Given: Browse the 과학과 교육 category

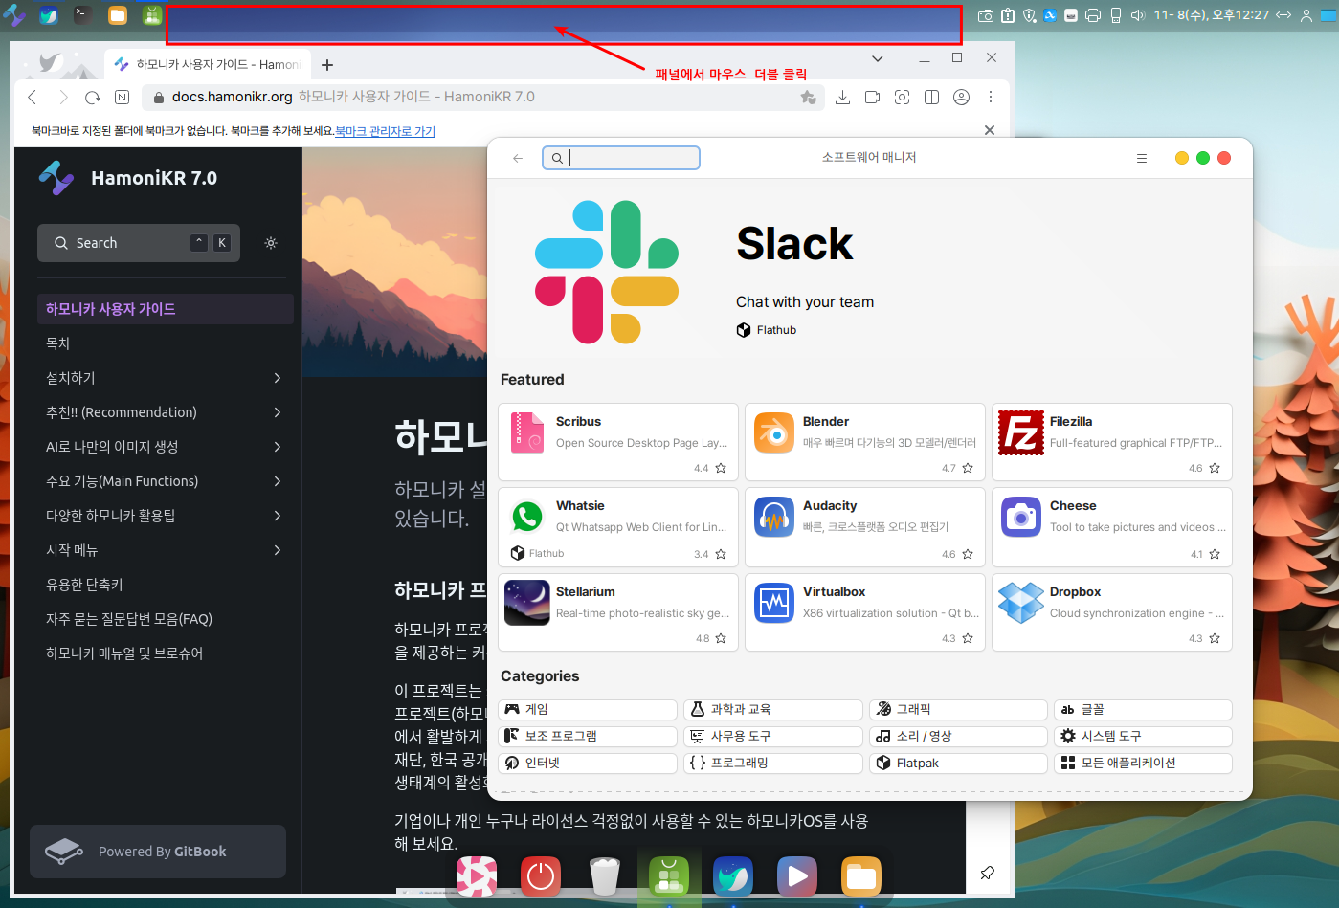Looking at the screenshot, I should point(773,709).
